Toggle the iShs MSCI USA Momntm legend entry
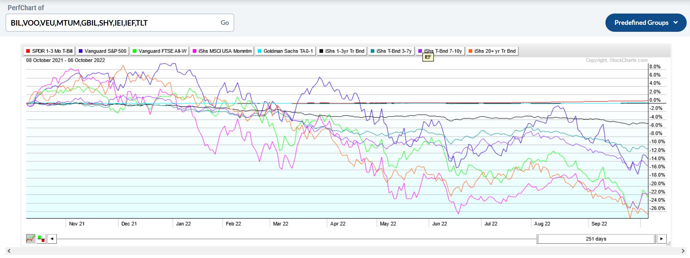Image resolution: width=690 pixels, height=258 pixels. tap(222, 51)
